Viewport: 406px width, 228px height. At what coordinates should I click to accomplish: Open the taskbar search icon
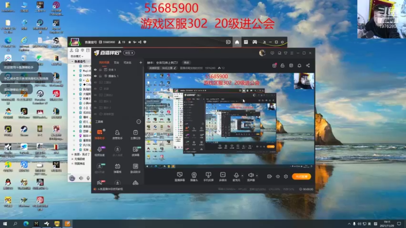pyautogui.click(x=15, y=223)
